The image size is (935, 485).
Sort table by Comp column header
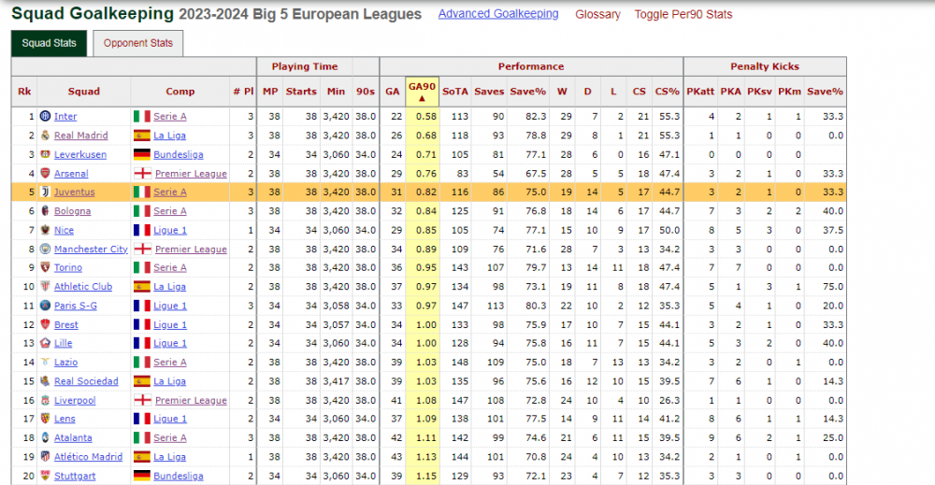point(180,92)
